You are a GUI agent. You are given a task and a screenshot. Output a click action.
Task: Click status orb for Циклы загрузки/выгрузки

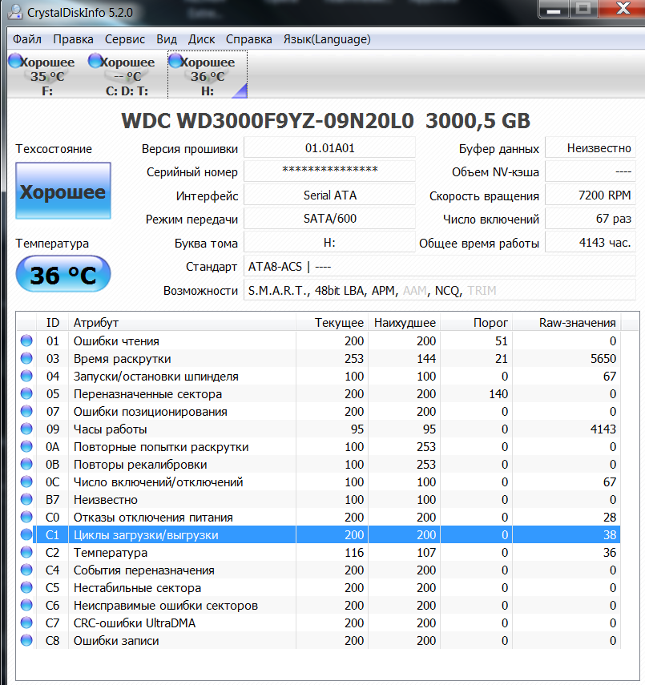pyautogui.click(x=26, y=534)
